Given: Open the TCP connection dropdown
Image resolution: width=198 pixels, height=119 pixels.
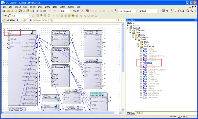Looking at the screenshot, I should [30, 16].
